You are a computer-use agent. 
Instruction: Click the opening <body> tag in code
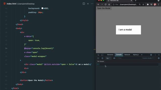point(19,28)
